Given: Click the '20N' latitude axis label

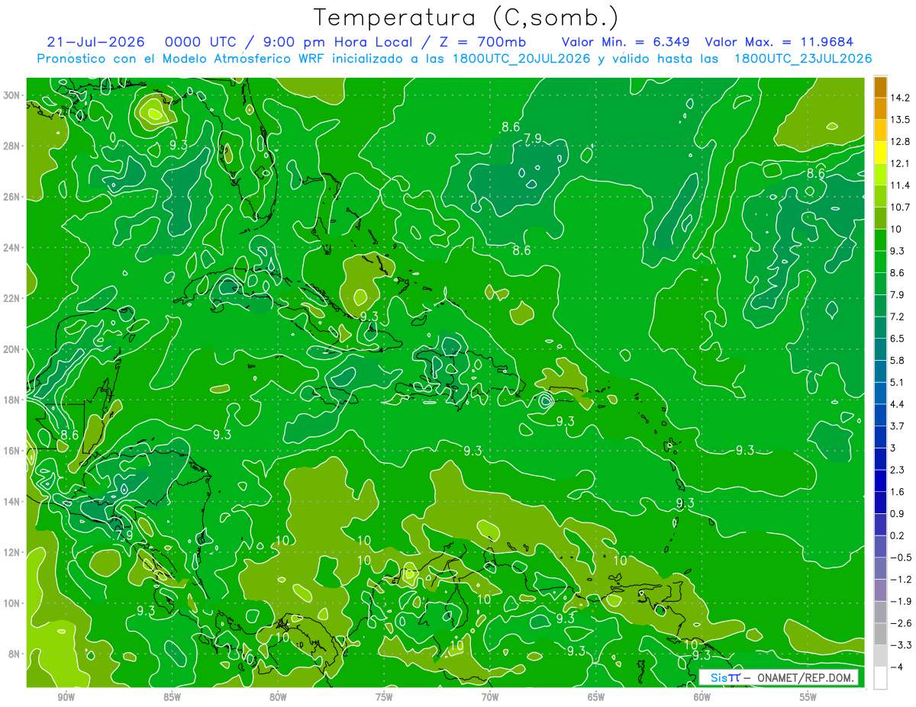Looking at the screenshot, I should coord(13,349).
